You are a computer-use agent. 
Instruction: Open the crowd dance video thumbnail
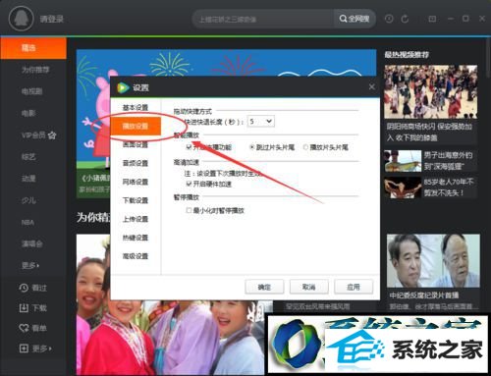pyautogui.click(x=430, y=91)
